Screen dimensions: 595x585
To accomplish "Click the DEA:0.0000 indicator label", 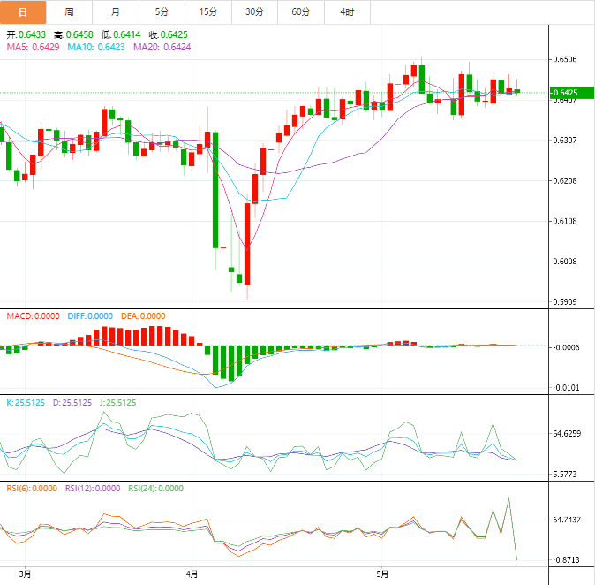I will point(143,316).
